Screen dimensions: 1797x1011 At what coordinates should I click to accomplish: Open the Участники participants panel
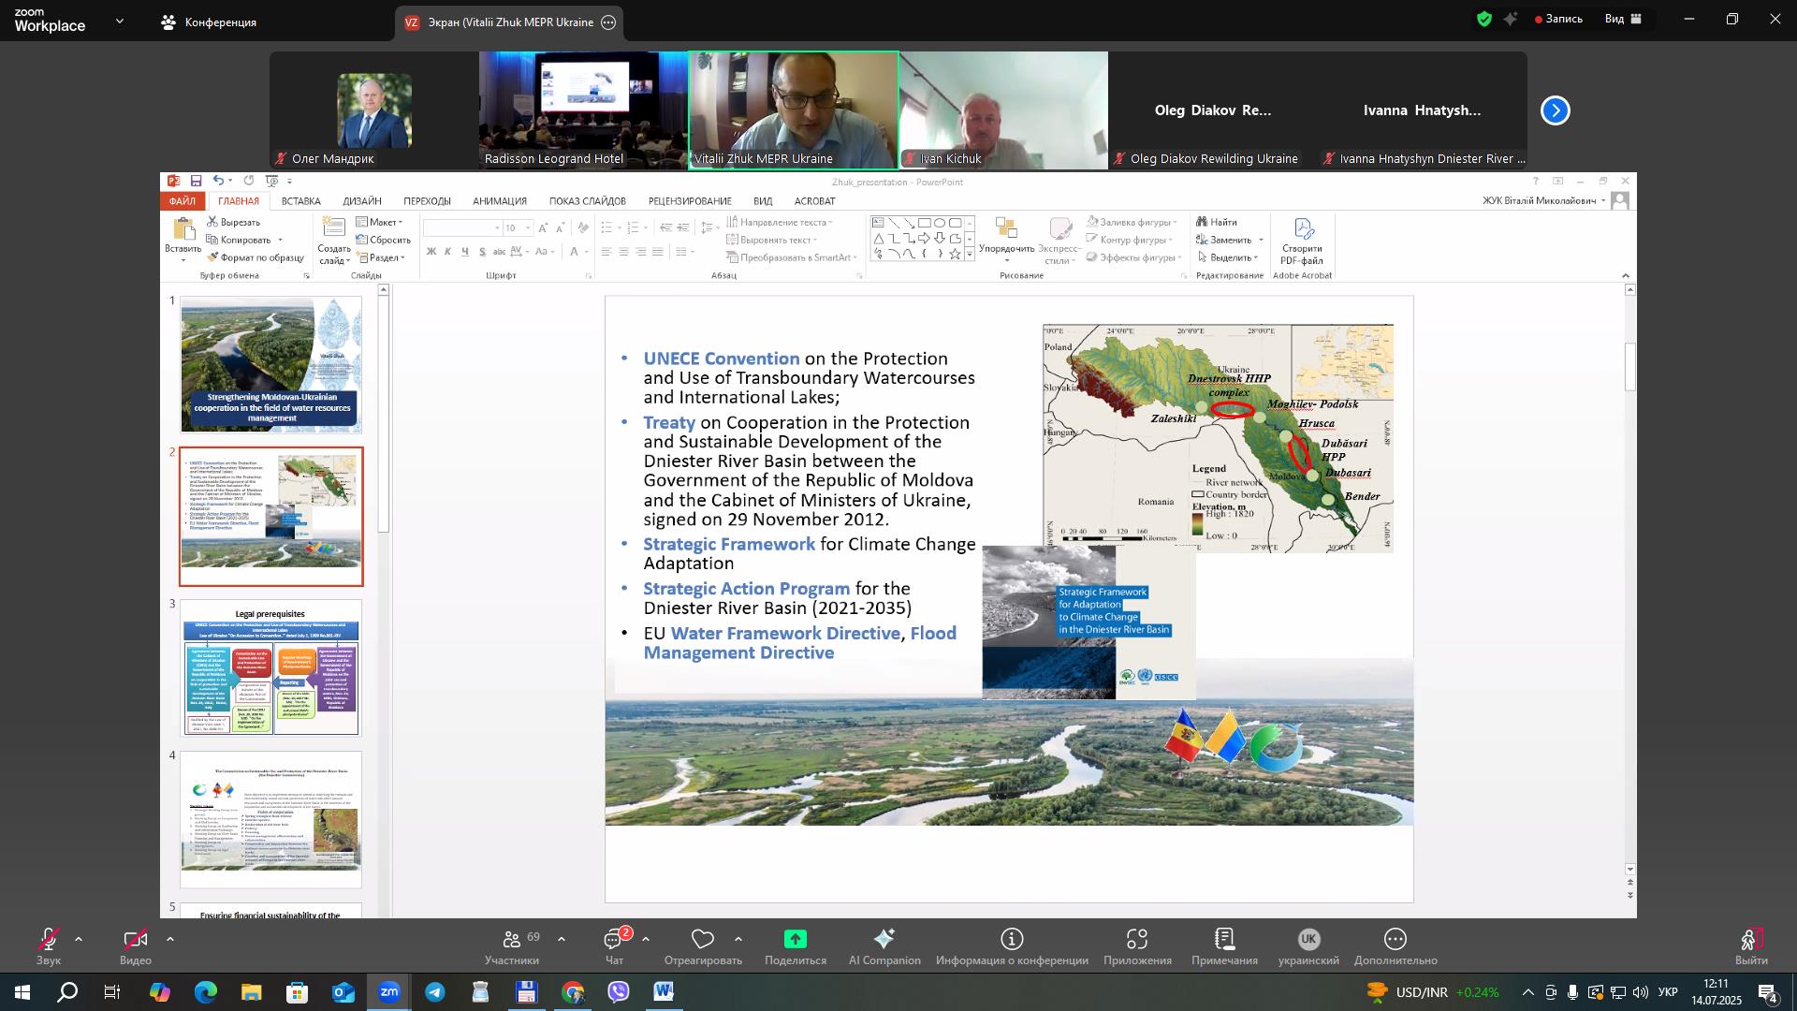512,945
